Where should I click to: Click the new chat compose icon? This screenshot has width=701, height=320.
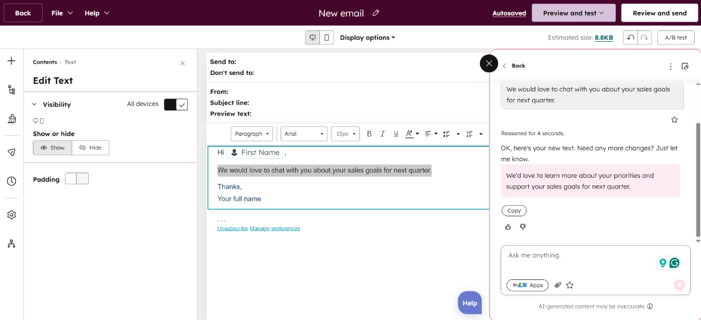pos(684,66)
